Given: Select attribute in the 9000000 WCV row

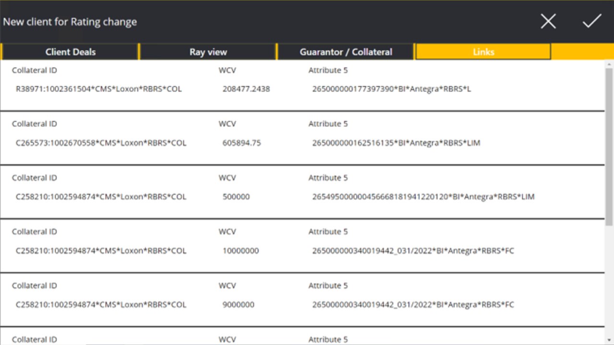Looking at the screenshot, I should [x=413, y=304].
